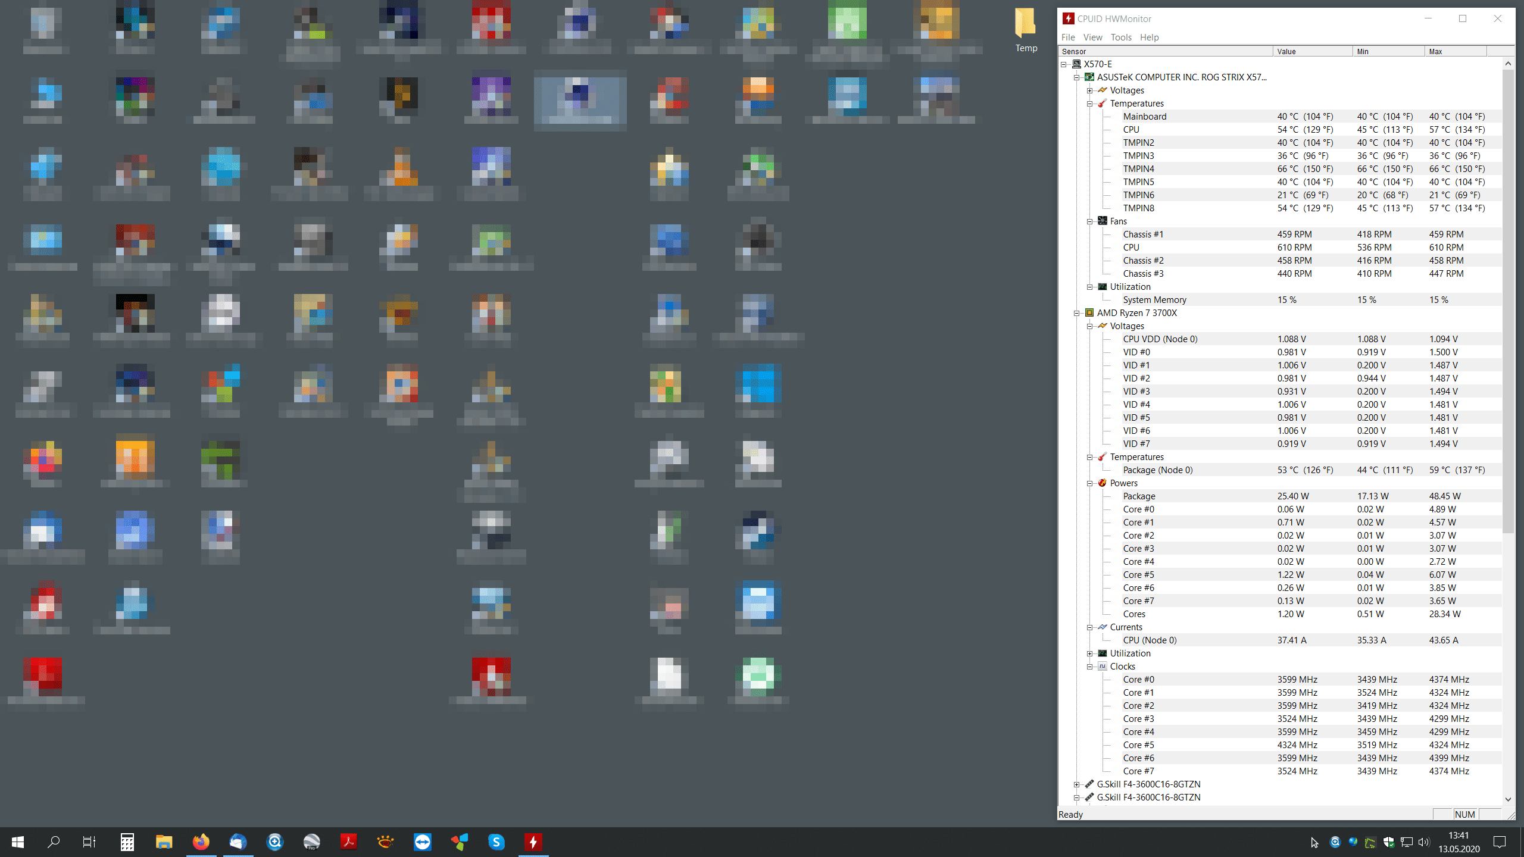Open File Explorer from the taskbar
Screen dimensions: 1524x857
[164, 842]
